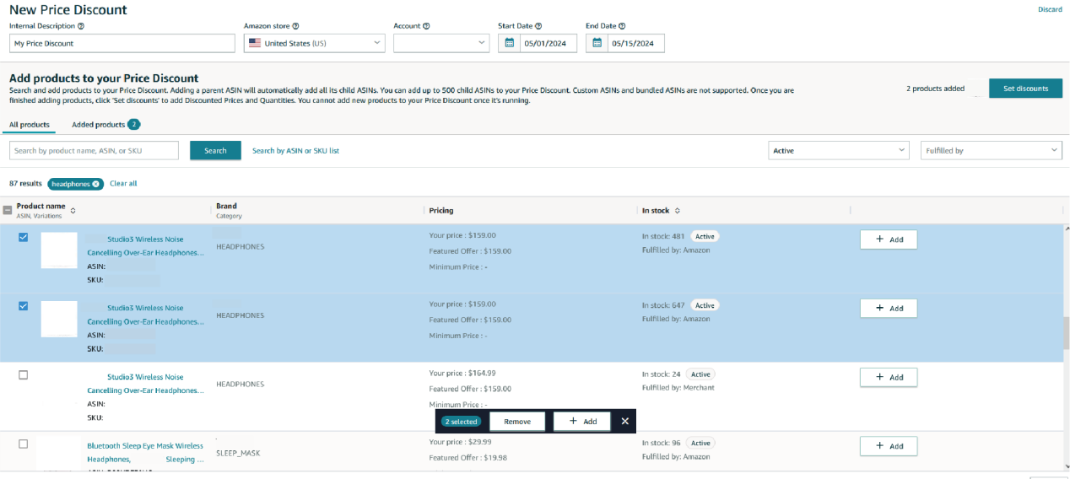This screenshot has width=1070, height=479.
Task: Close the 2 selected action bar
Action: point(624,421)
